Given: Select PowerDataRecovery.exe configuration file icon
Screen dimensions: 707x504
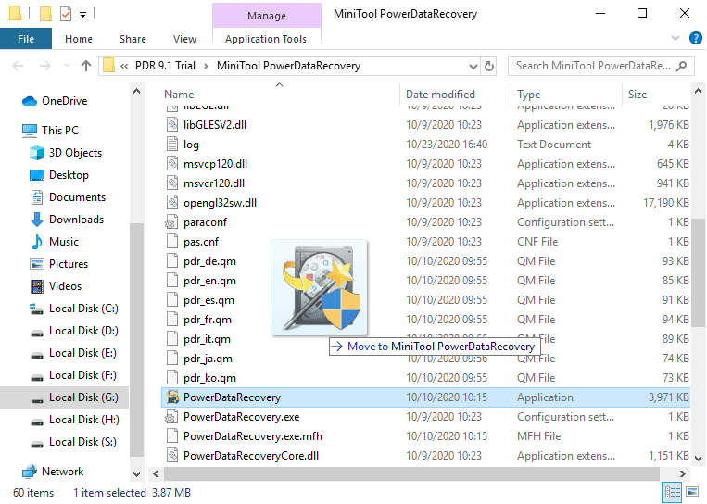Looking at the screenshot, I should (x=171, y=417).
